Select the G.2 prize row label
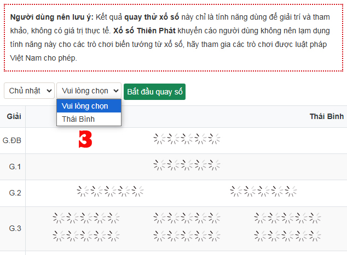The image size is (347, 255). click(x=15, y=192)
